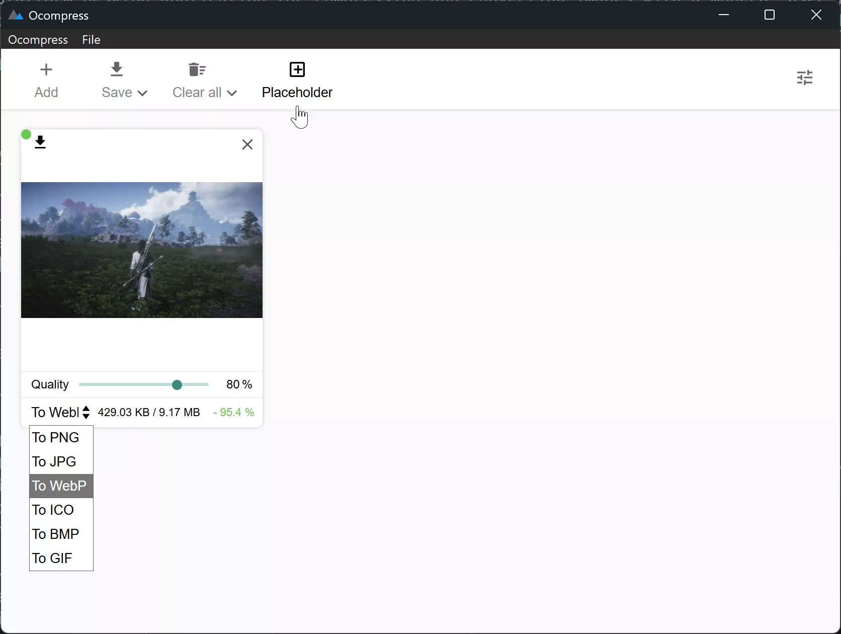Click the green status dot on image card
Viewport: 841px width, 634px height.
click(x=26, y=134)
